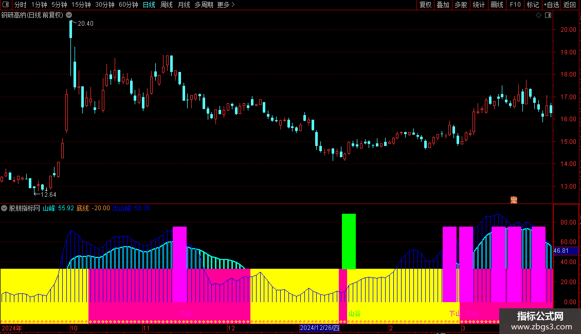
Task: Click the 0.00 indicator axis label
Action: pos(570,302)
